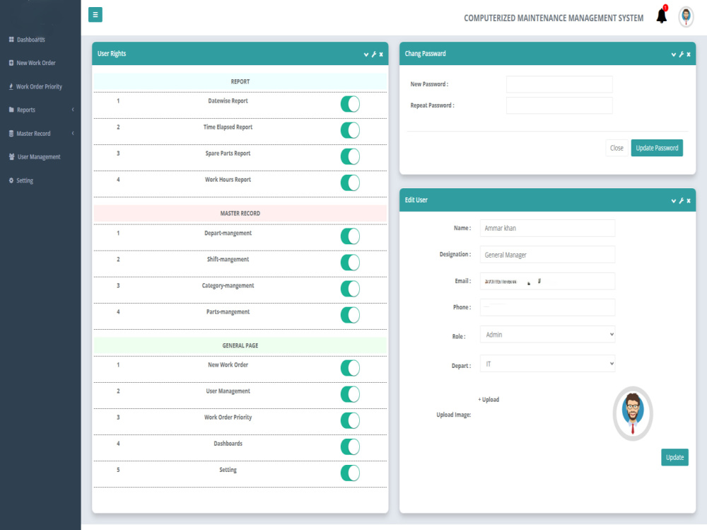Screen dimensions: 707x530
Task: Click the uploaded user profile image
Action: tap(633, 413)
